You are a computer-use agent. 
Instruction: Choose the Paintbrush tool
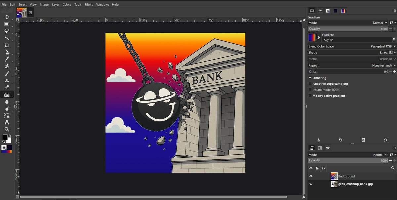[7, 73]
